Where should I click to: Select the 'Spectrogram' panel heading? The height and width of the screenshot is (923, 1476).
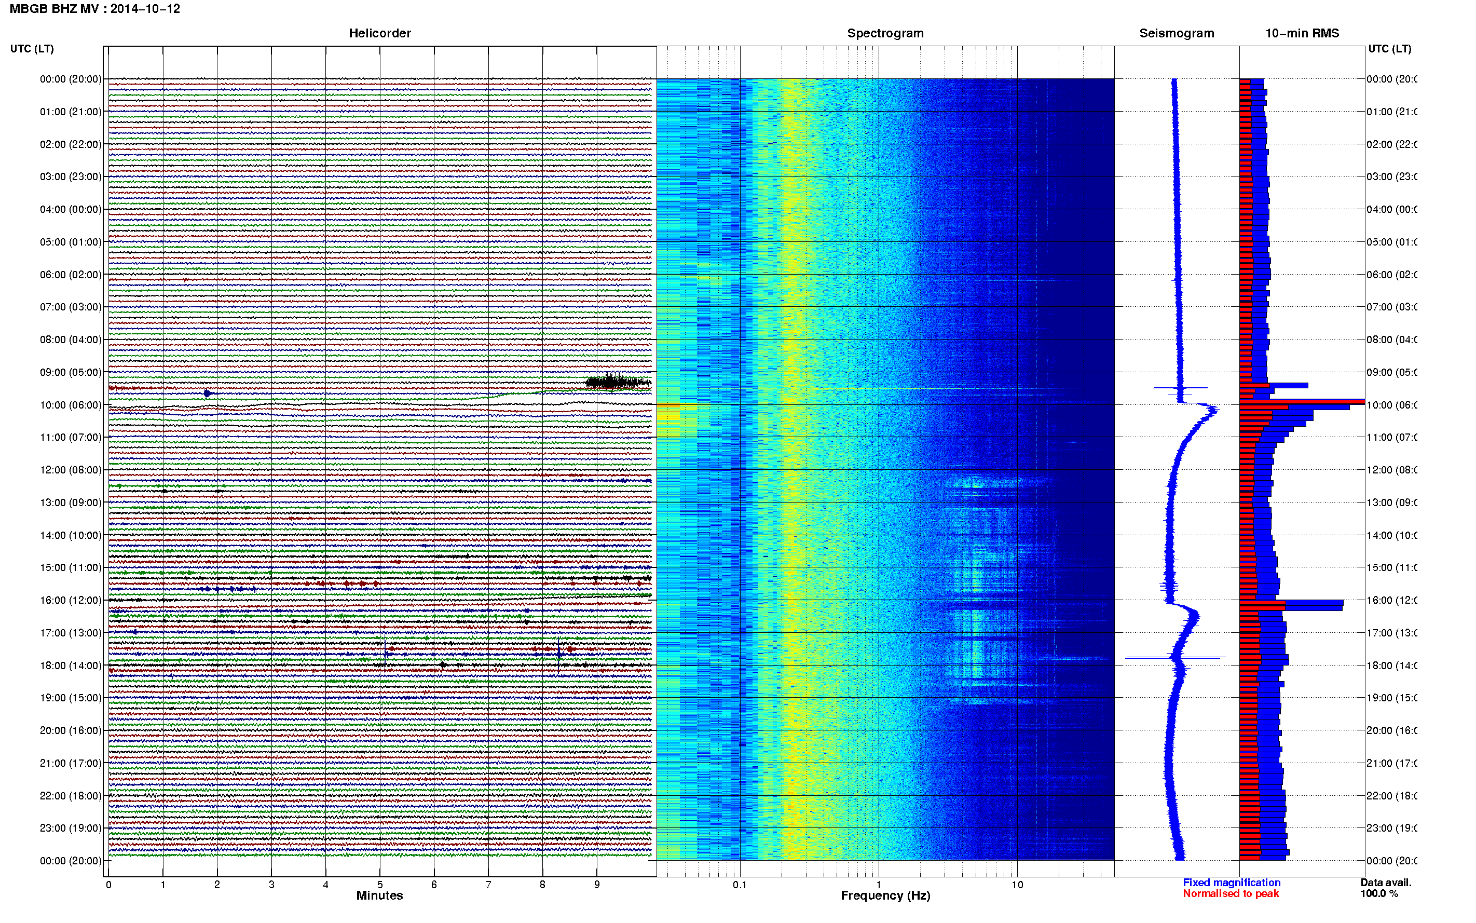[x=885, y=34]
